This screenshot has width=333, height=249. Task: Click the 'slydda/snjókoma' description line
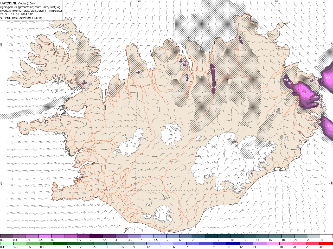[x=31, y=11]
